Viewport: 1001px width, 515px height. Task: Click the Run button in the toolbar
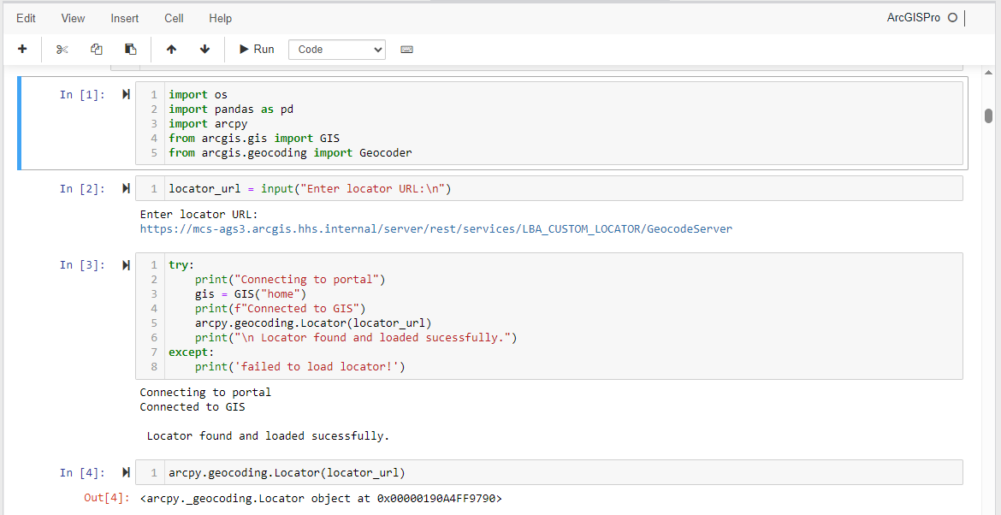[255, 49]
